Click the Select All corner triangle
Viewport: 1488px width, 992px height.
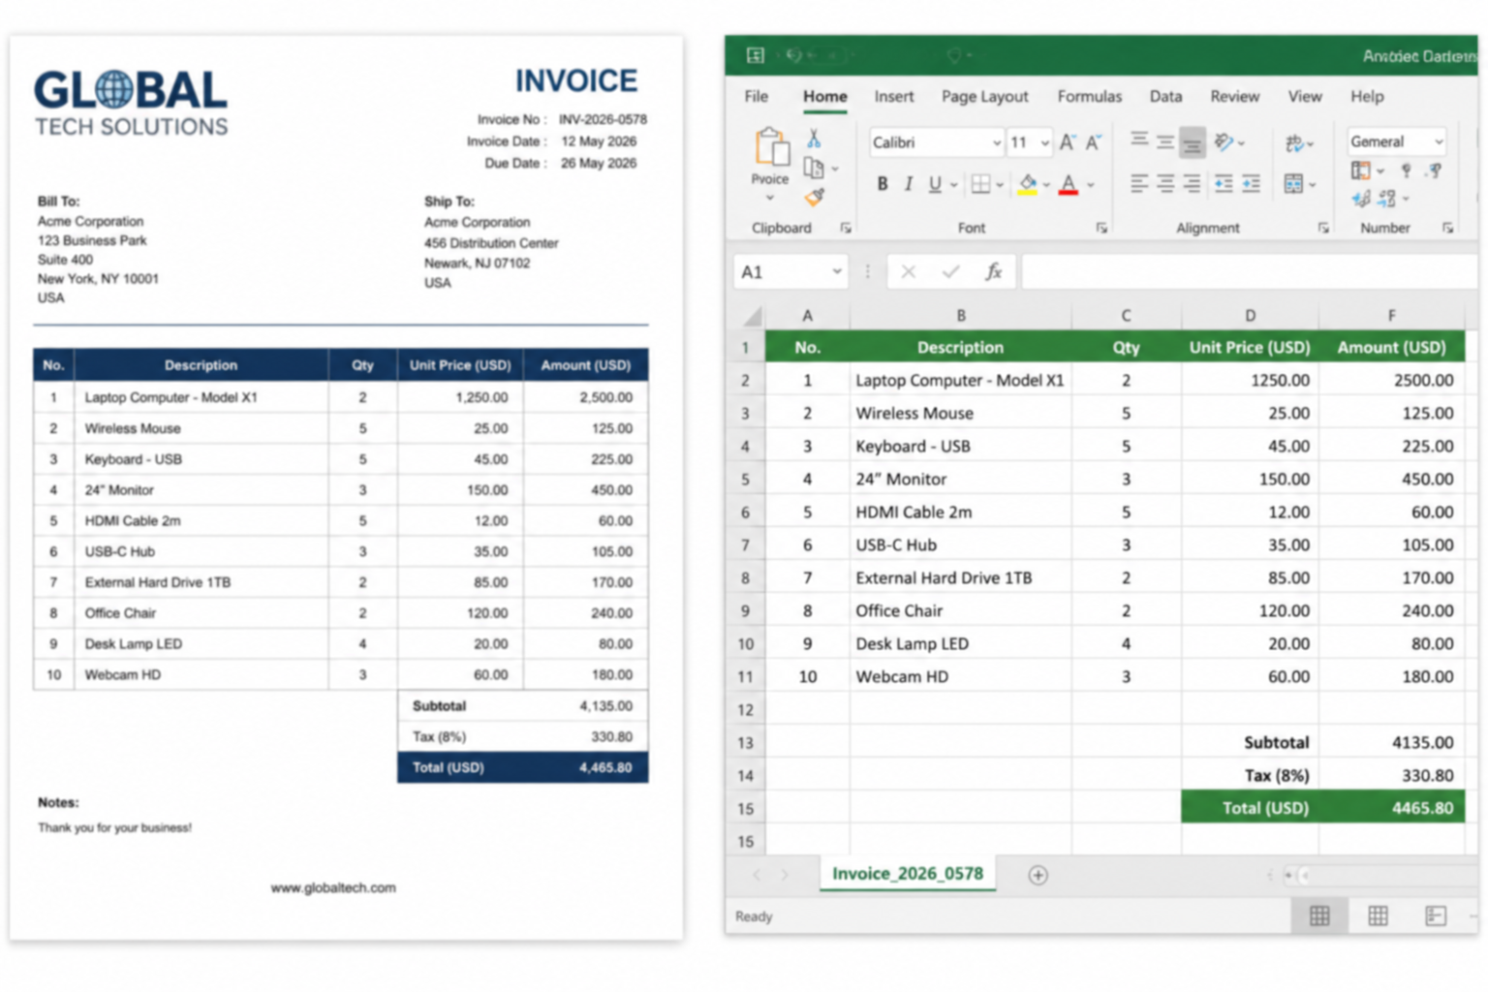pos(753,317)
